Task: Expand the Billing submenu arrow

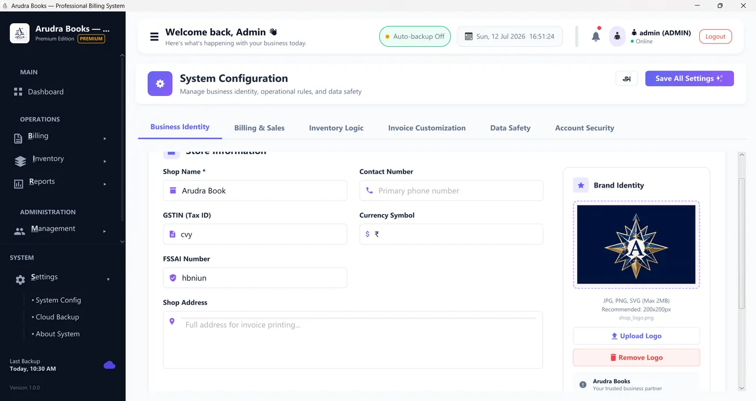Action: click(105, 139)
